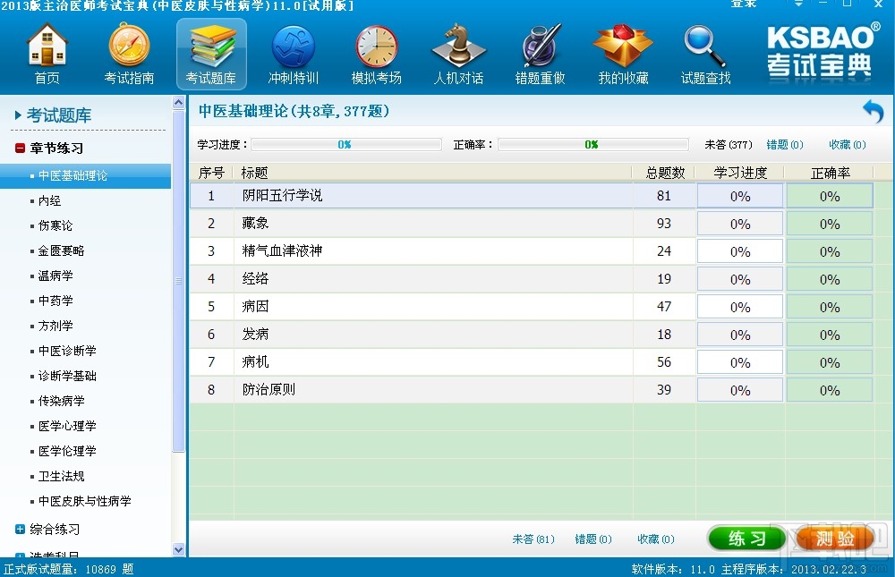Viewport: 895px width, 577px height.
Task: Click the KSBAO 考试宝典 logo
Action: click(821, 51)
